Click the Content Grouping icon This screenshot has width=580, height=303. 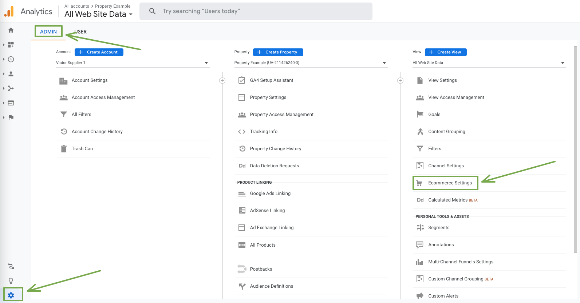[x=420, y=132]
